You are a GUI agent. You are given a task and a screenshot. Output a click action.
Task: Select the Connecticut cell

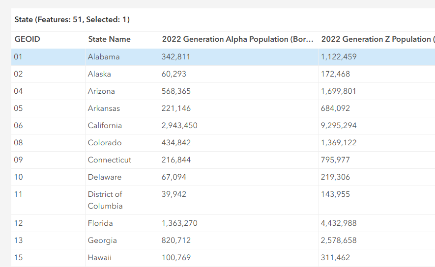tap(110, 160)
